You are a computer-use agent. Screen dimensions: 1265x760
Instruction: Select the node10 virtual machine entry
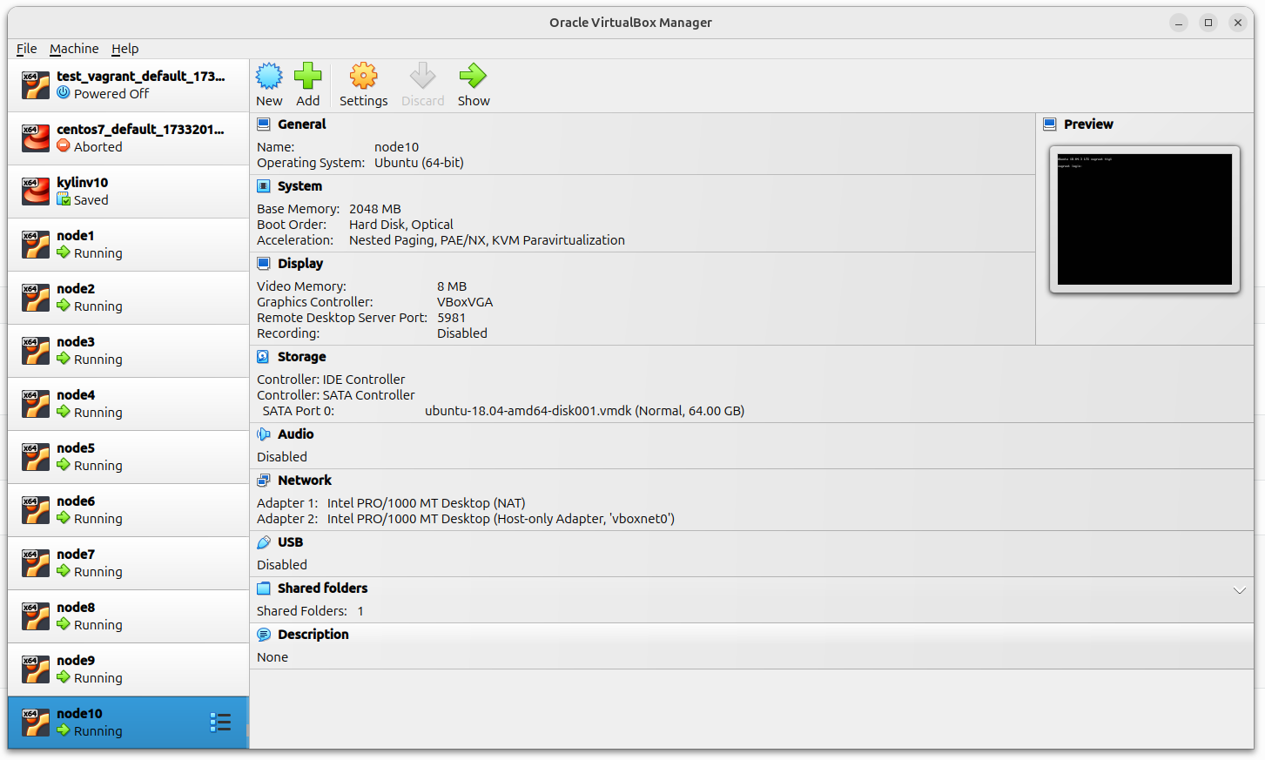128,723
